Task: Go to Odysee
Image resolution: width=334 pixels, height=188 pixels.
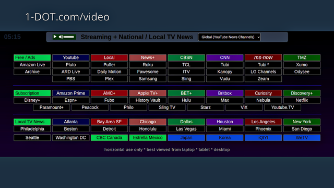Action: [302, 72]
